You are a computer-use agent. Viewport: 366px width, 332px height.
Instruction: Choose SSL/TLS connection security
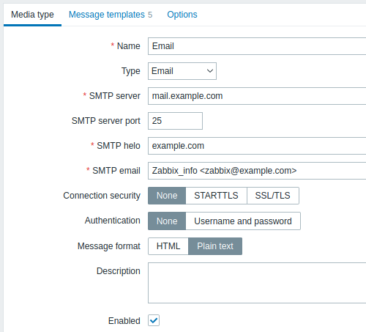[x=273, y=196]
